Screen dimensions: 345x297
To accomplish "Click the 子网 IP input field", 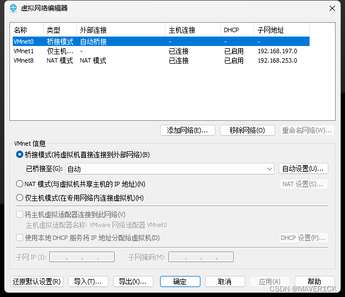I will 82,257.
